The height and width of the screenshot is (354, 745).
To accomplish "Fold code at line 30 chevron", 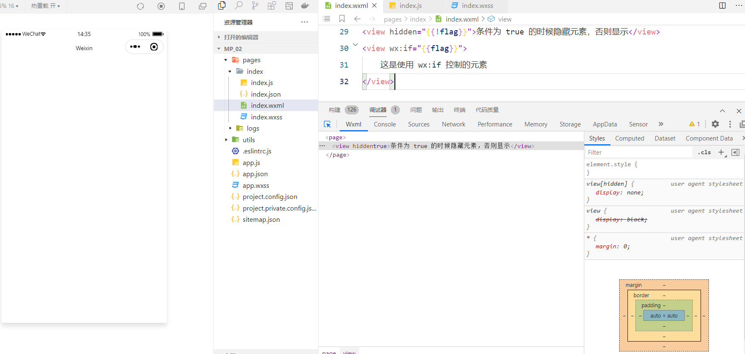I will click(355, 45).
